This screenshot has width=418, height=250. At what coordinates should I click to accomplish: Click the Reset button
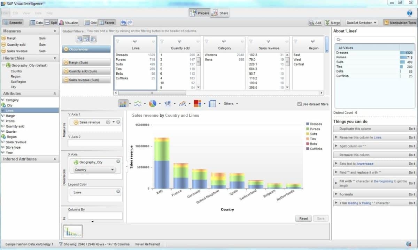303,218
